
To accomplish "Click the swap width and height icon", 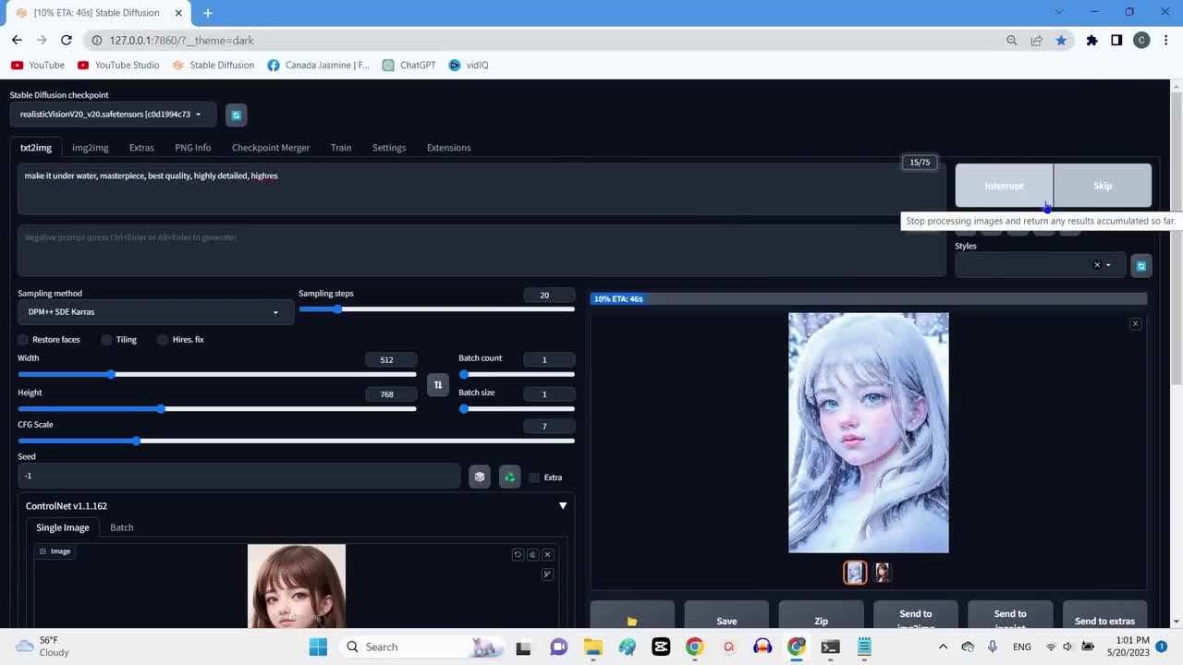I will pos(438,384).
